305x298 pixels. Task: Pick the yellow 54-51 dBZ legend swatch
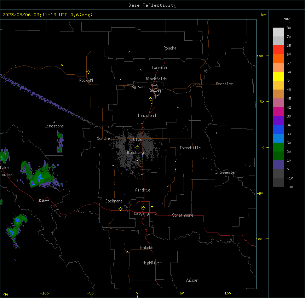coord(278,76)
